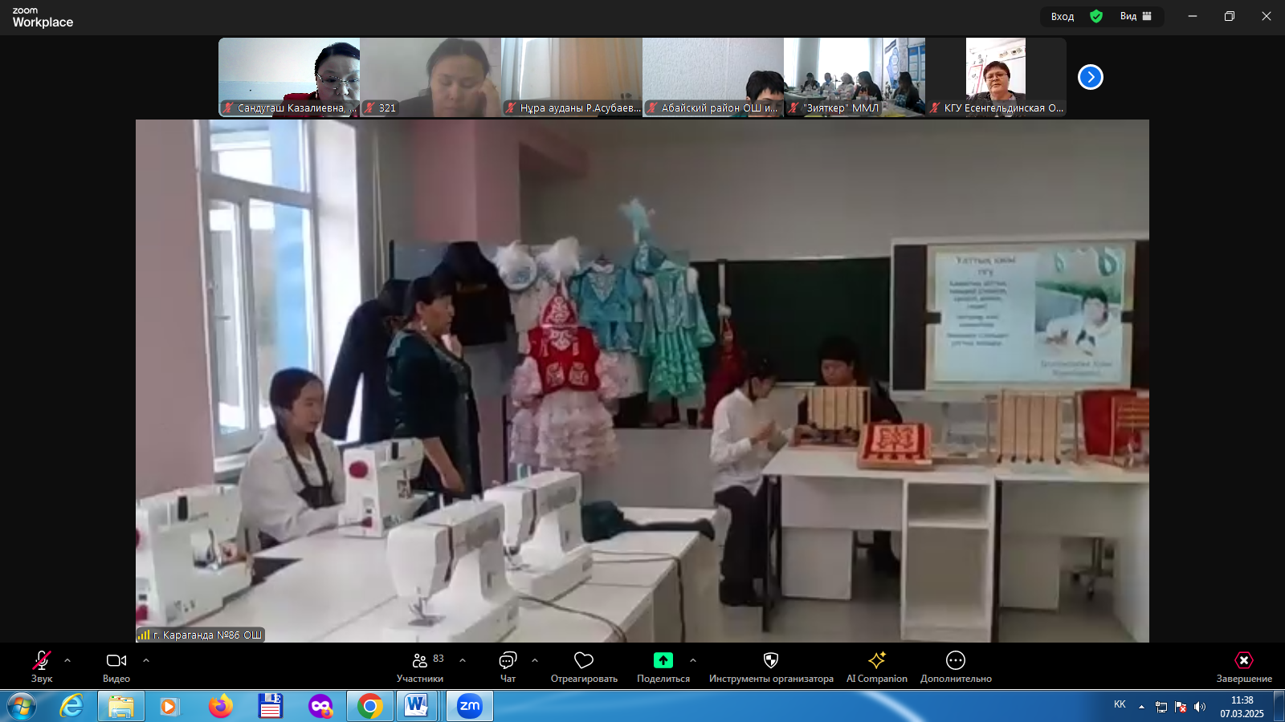This screenshot has height=722, width=1285.
Task: Expand share options arrow next to Поделиться
Action: click(693, 660)
